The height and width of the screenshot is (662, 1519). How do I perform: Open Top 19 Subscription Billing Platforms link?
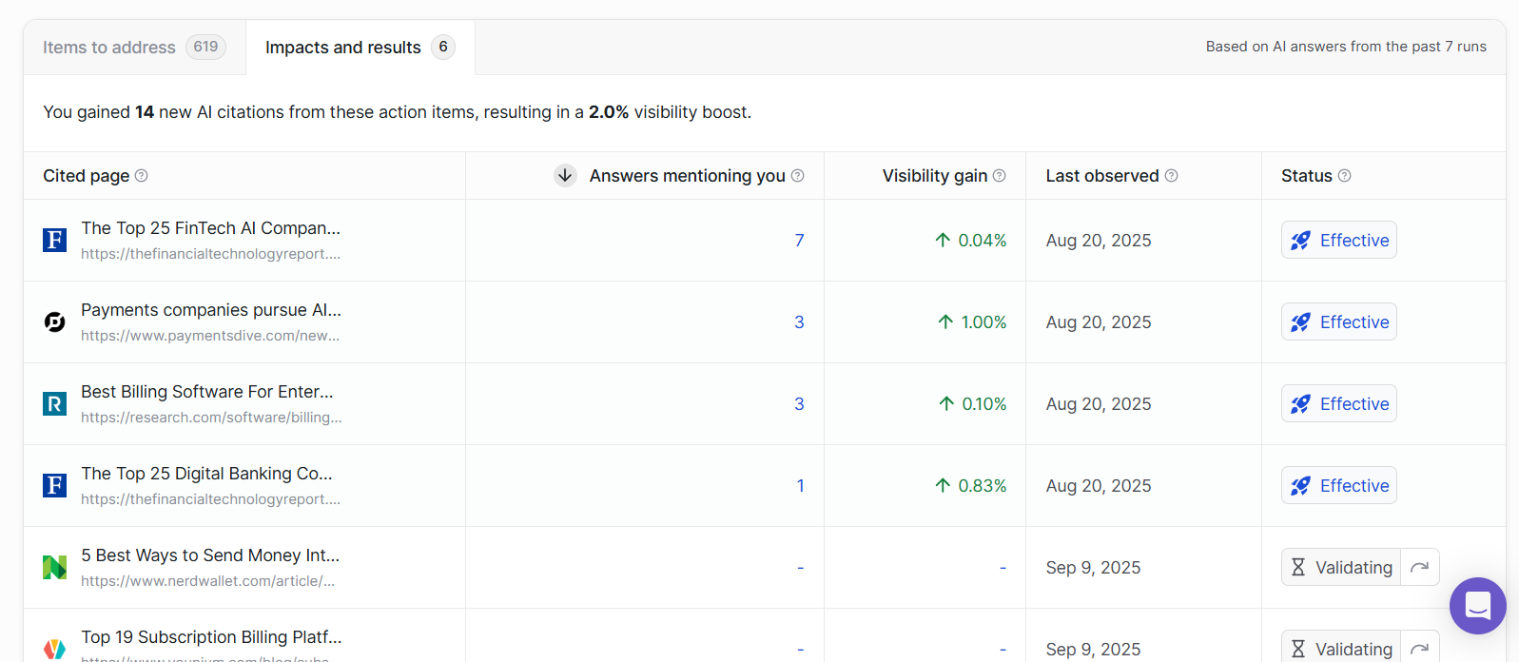click(x=211, y=637)
